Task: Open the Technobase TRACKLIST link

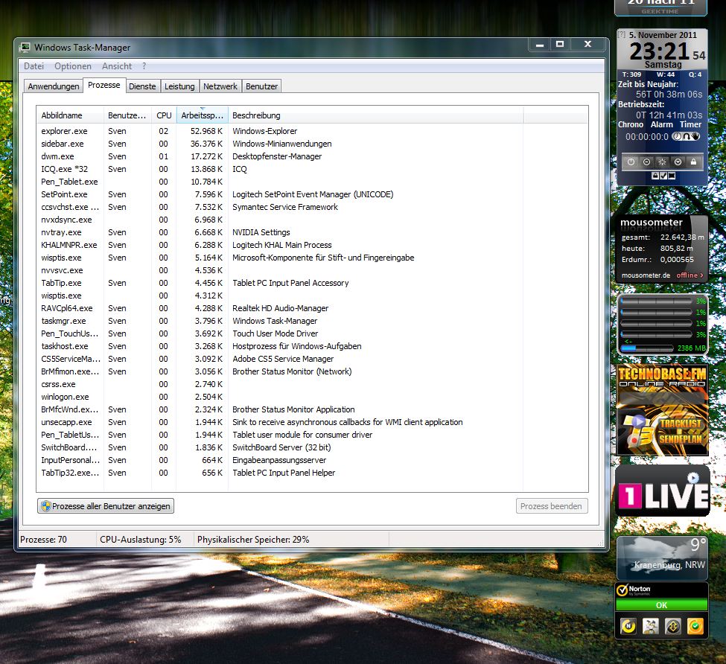Action: coord(681,424)
